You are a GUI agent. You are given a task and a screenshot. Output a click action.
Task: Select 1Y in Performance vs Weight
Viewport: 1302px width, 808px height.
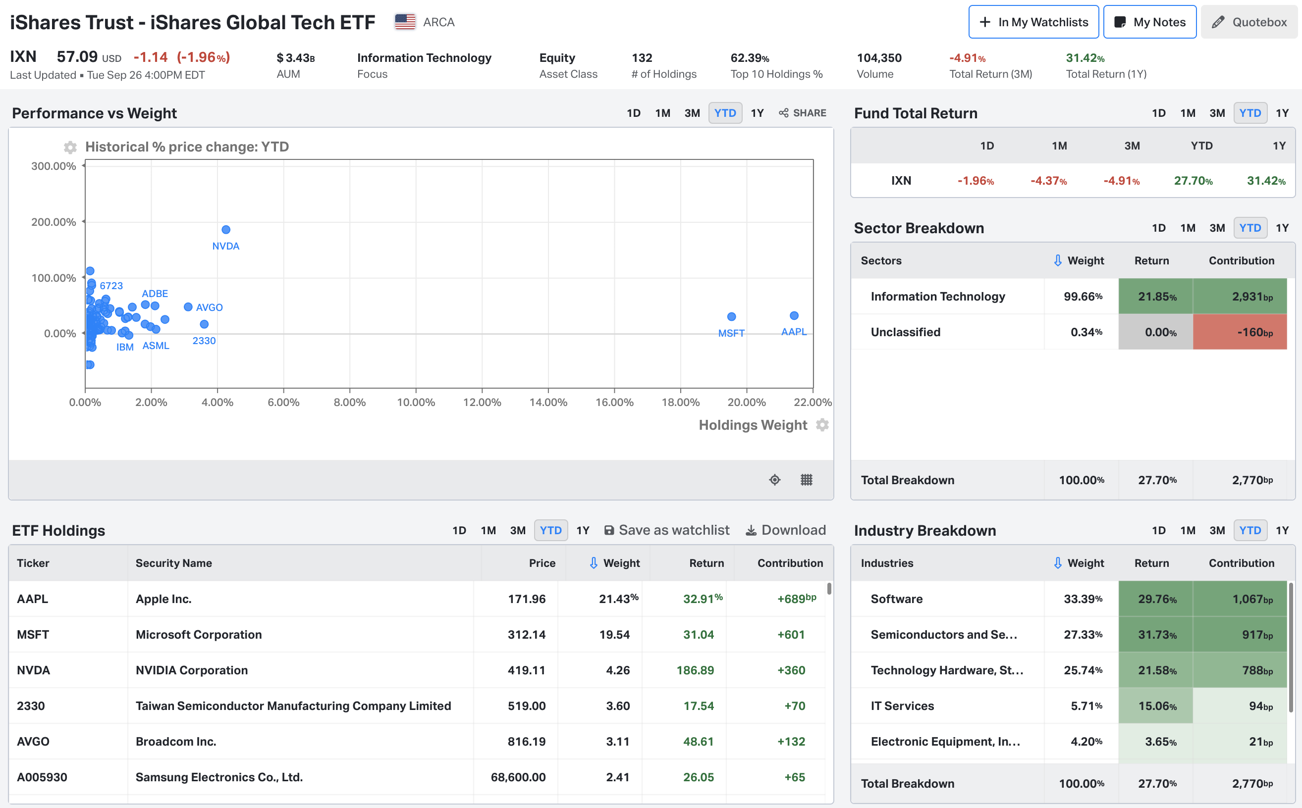click(x=757, y=113)
